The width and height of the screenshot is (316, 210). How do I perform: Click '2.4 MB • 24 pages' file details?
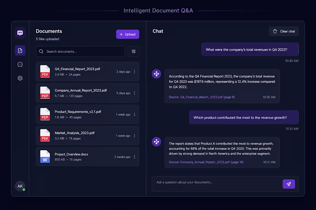pos(68,74)
